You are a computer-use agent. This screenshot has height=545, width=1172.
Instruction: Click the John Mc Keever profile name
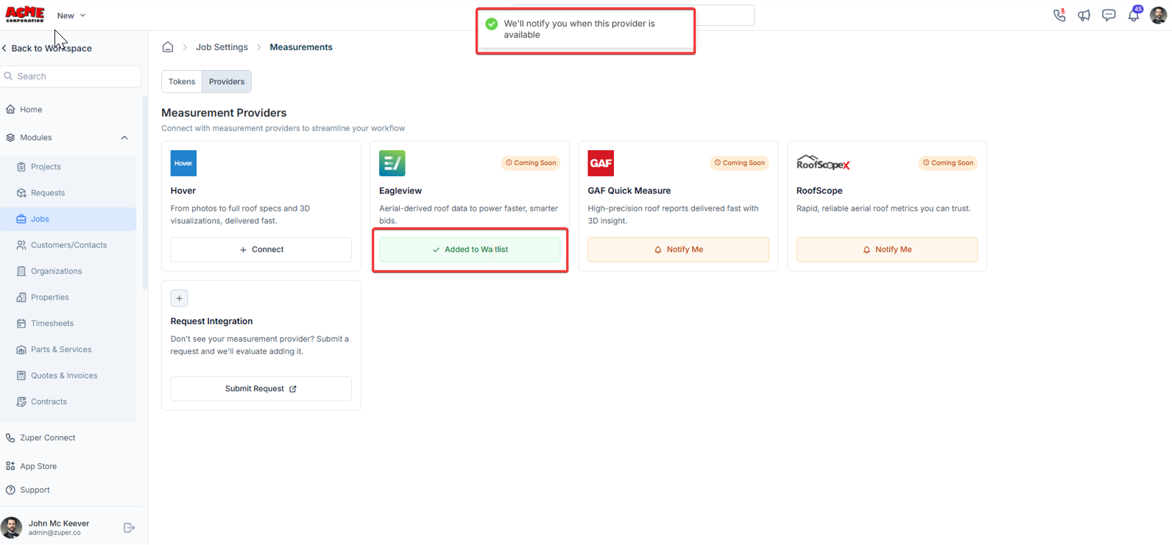coord(59,524)
